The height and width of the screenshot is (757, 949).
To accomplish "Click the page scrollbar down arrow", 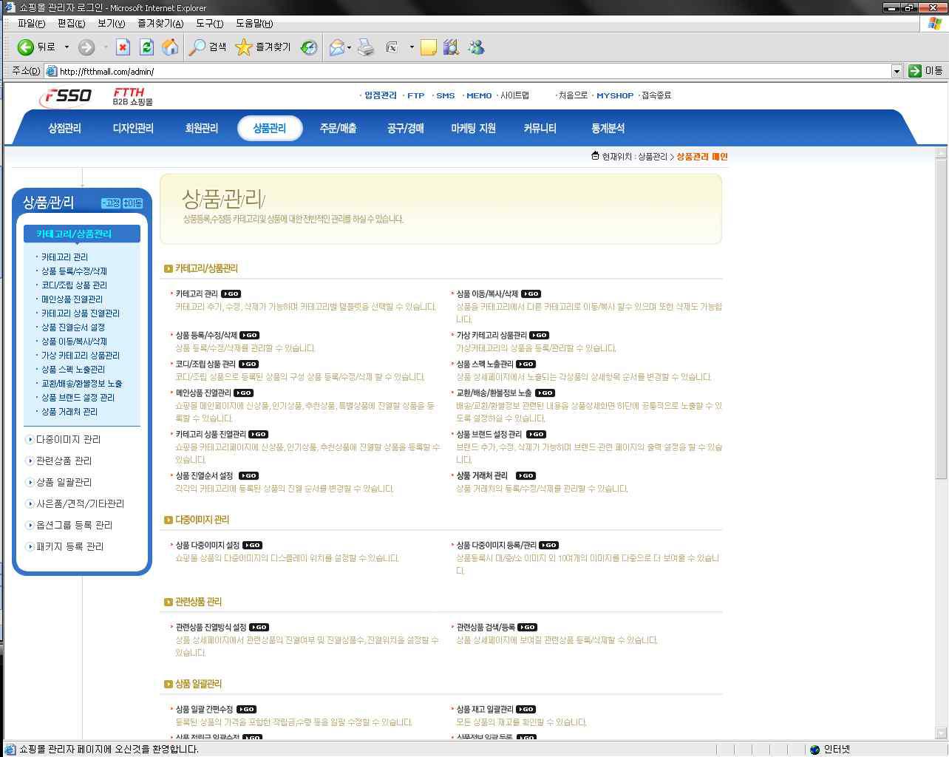I will click(941, 733).
